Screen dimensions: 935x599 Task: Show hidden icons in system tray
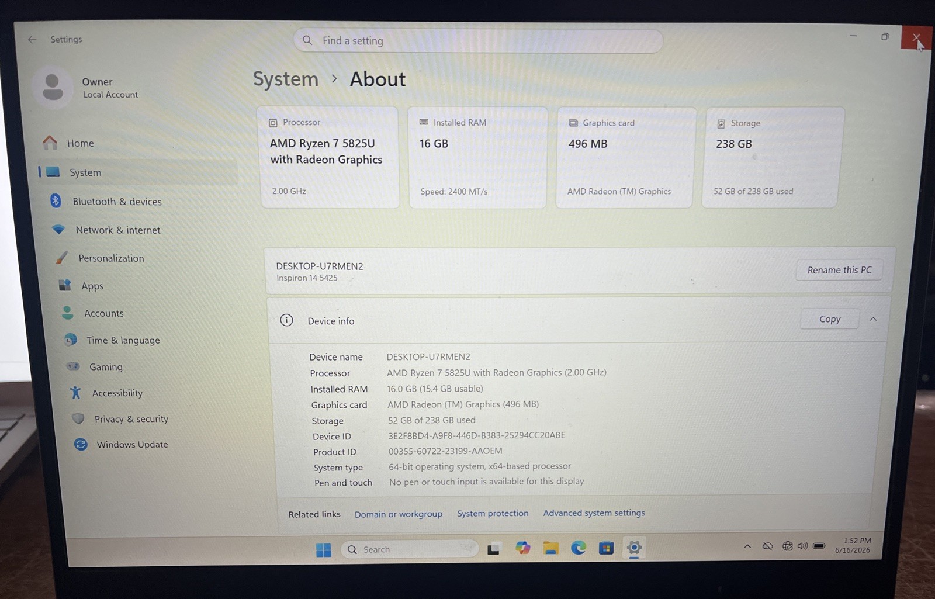click(747, 546)
